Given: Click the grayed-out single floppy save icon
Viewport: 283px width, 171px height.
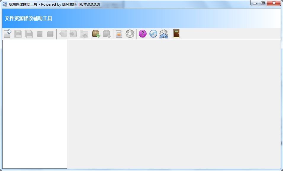Looking at the screenshot, I should click(18, 34).
